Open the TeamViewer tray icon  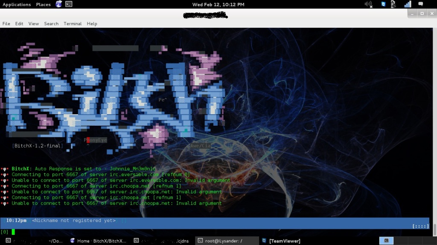[383, 4]
